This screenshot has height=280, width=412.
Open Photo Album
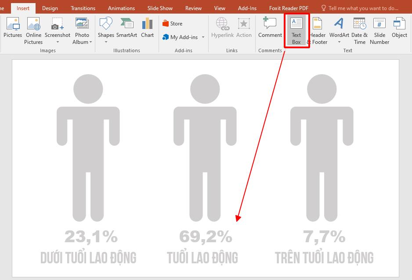click(x=82, y=31)
